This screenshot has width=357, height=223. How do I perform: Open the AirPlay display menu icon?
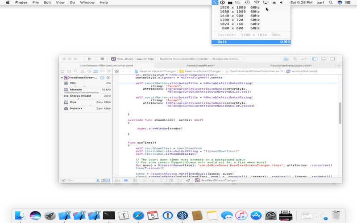point(266,3)
